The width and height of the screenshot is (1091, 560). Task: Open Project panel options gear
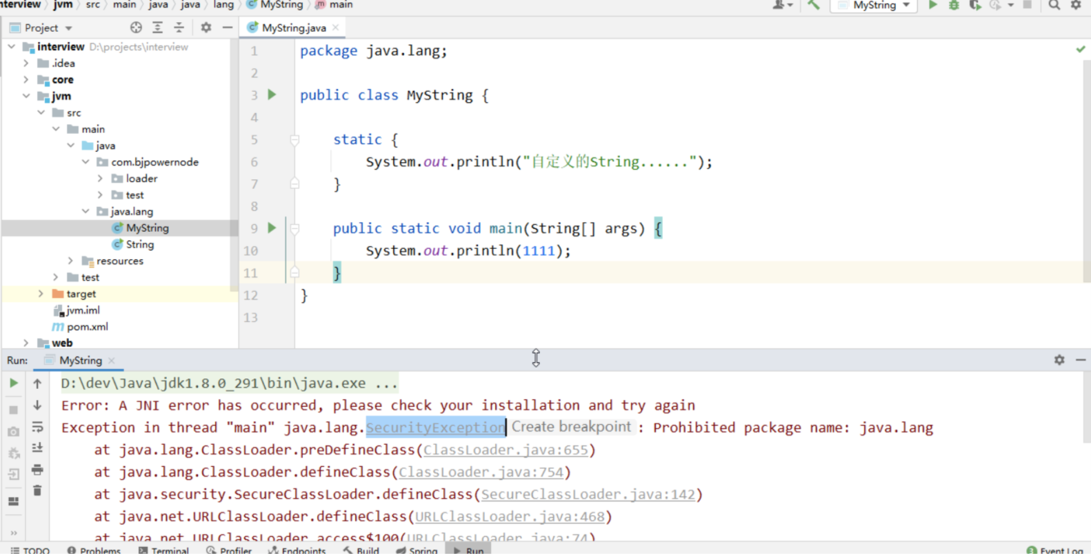click(206, 28)
